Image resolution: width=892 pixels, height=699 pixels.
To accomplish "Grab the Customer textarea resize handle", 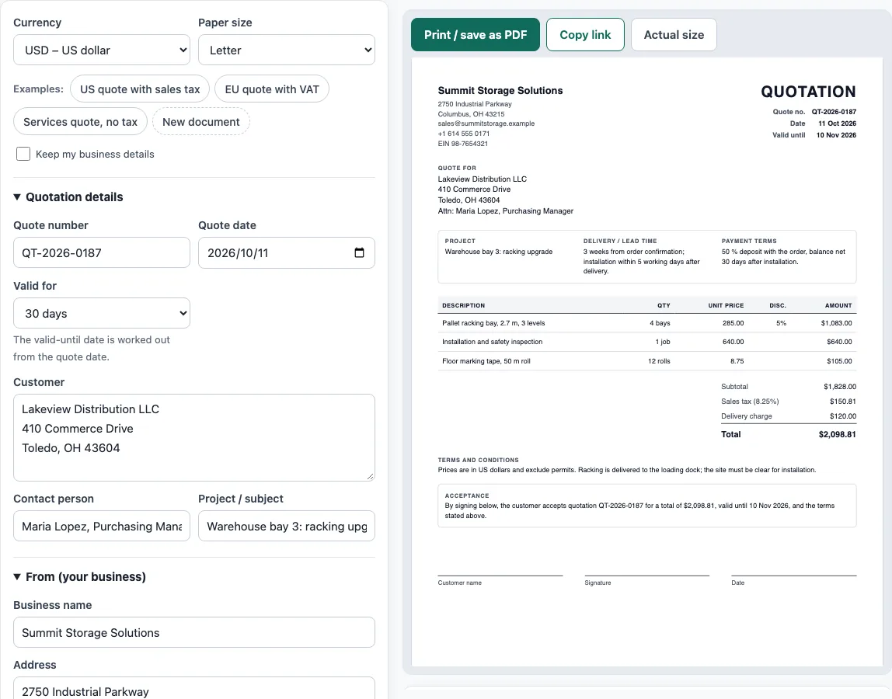I will [371, 477].
